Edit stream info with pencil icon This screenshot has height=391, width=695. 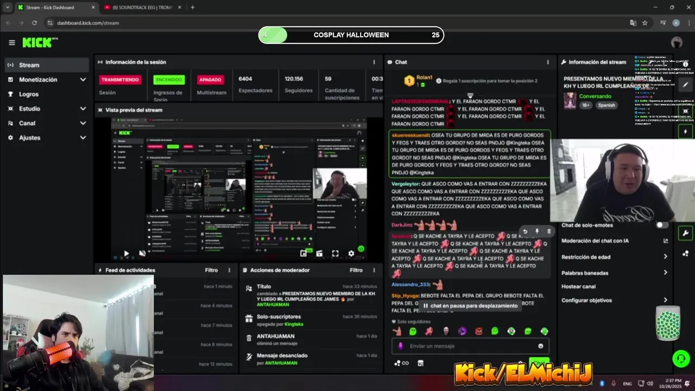click(685, 85)
